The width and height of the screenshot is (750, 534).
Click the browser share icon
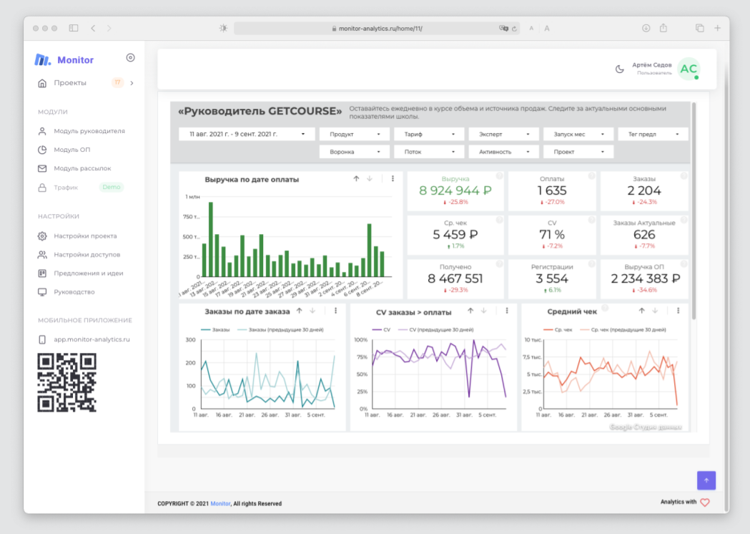663,28
